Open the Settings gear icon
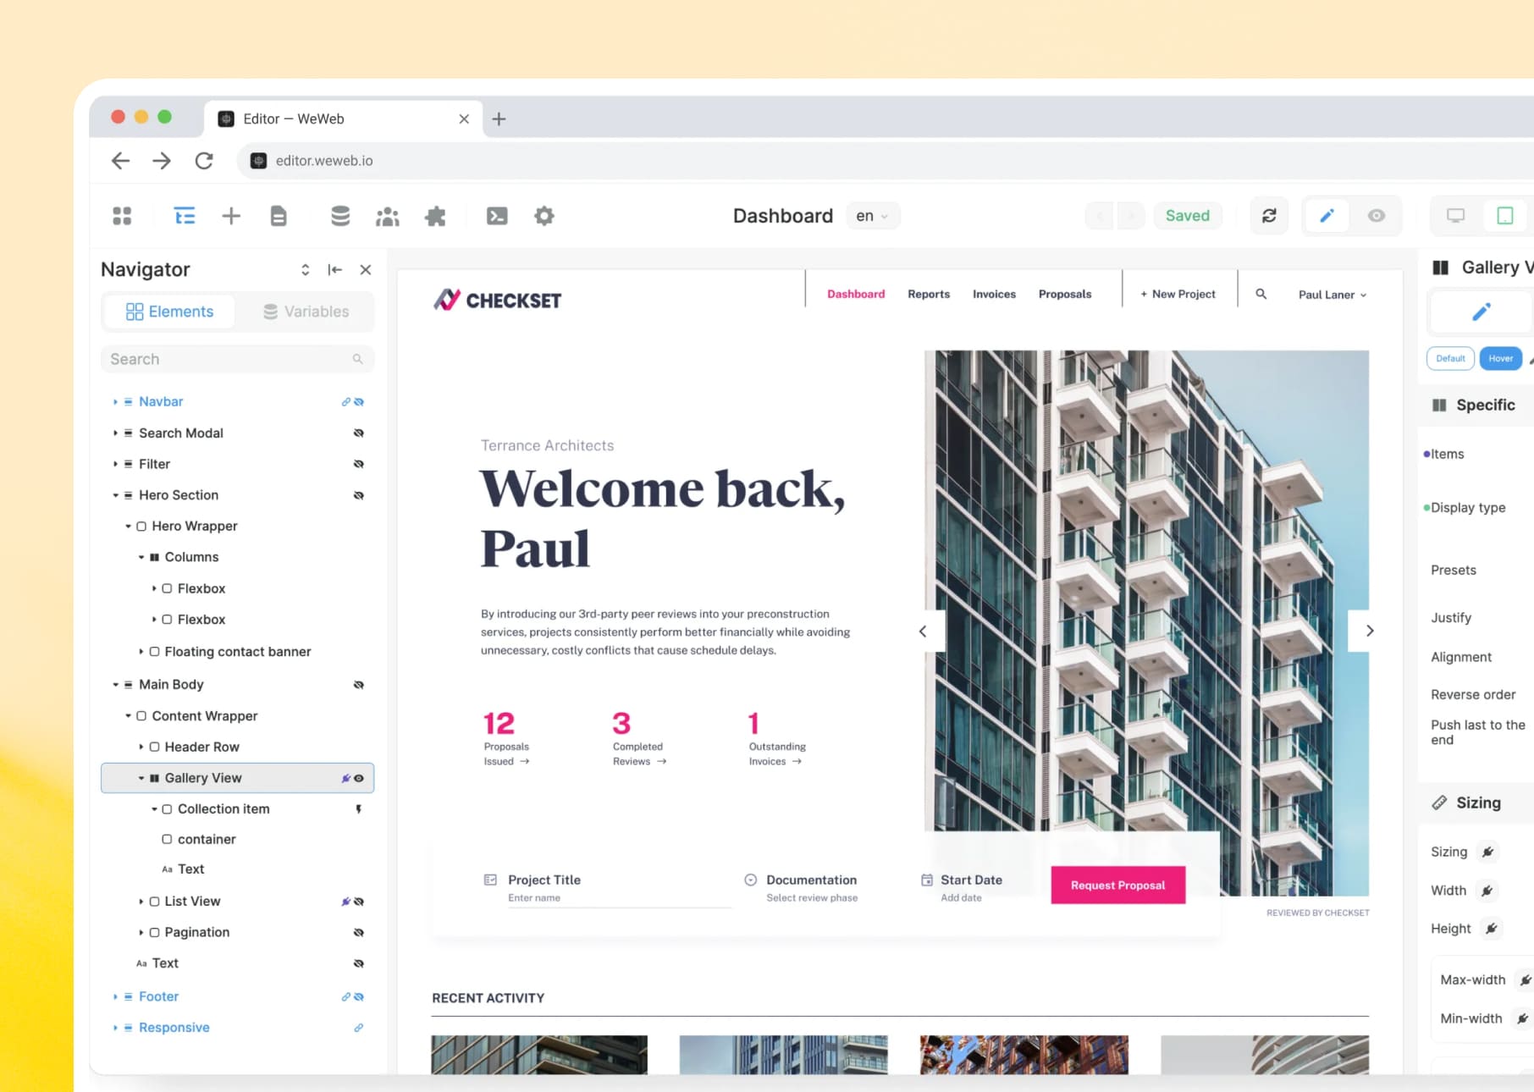Screen dimensions: 1534x1092 (x=544, y=216)
